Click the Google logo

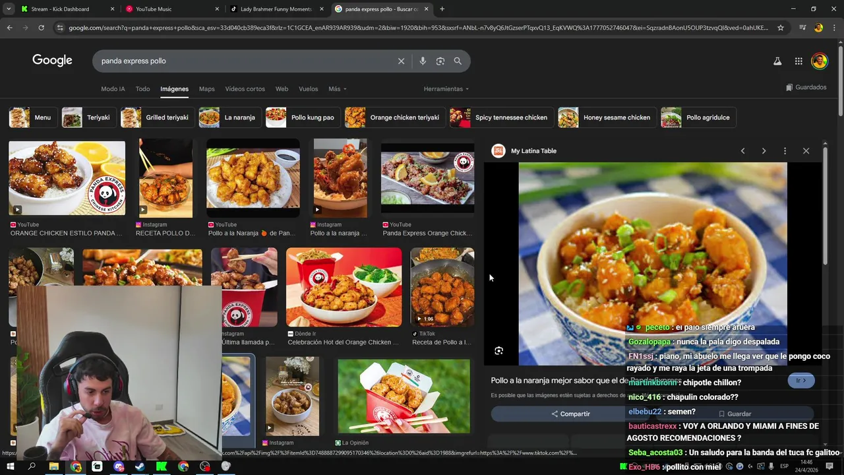pos(52,60)
